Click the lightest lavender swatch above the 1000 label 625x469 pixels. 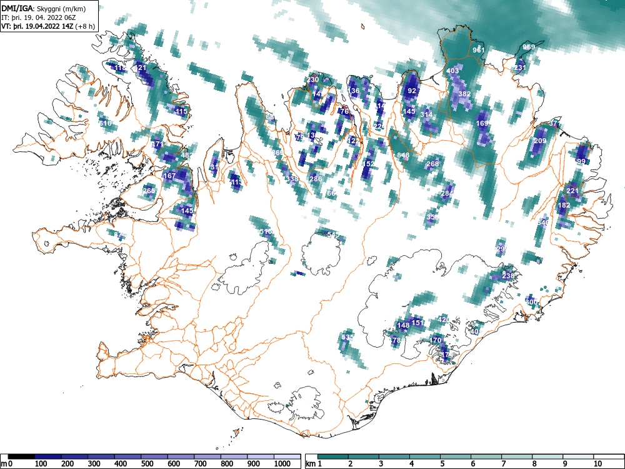287,456
